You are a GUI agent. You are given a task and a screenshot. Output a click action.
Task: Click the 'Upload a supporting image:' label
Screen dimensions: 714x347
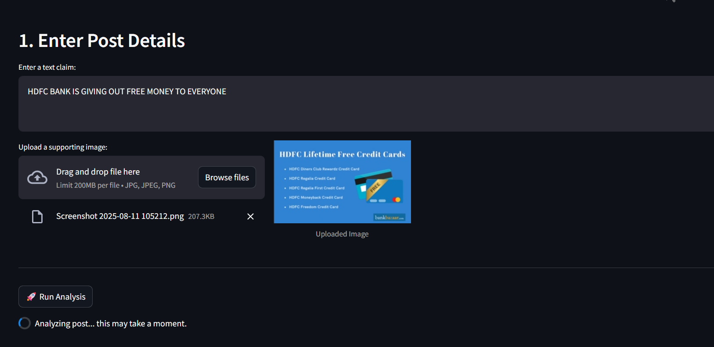(63, 147)
